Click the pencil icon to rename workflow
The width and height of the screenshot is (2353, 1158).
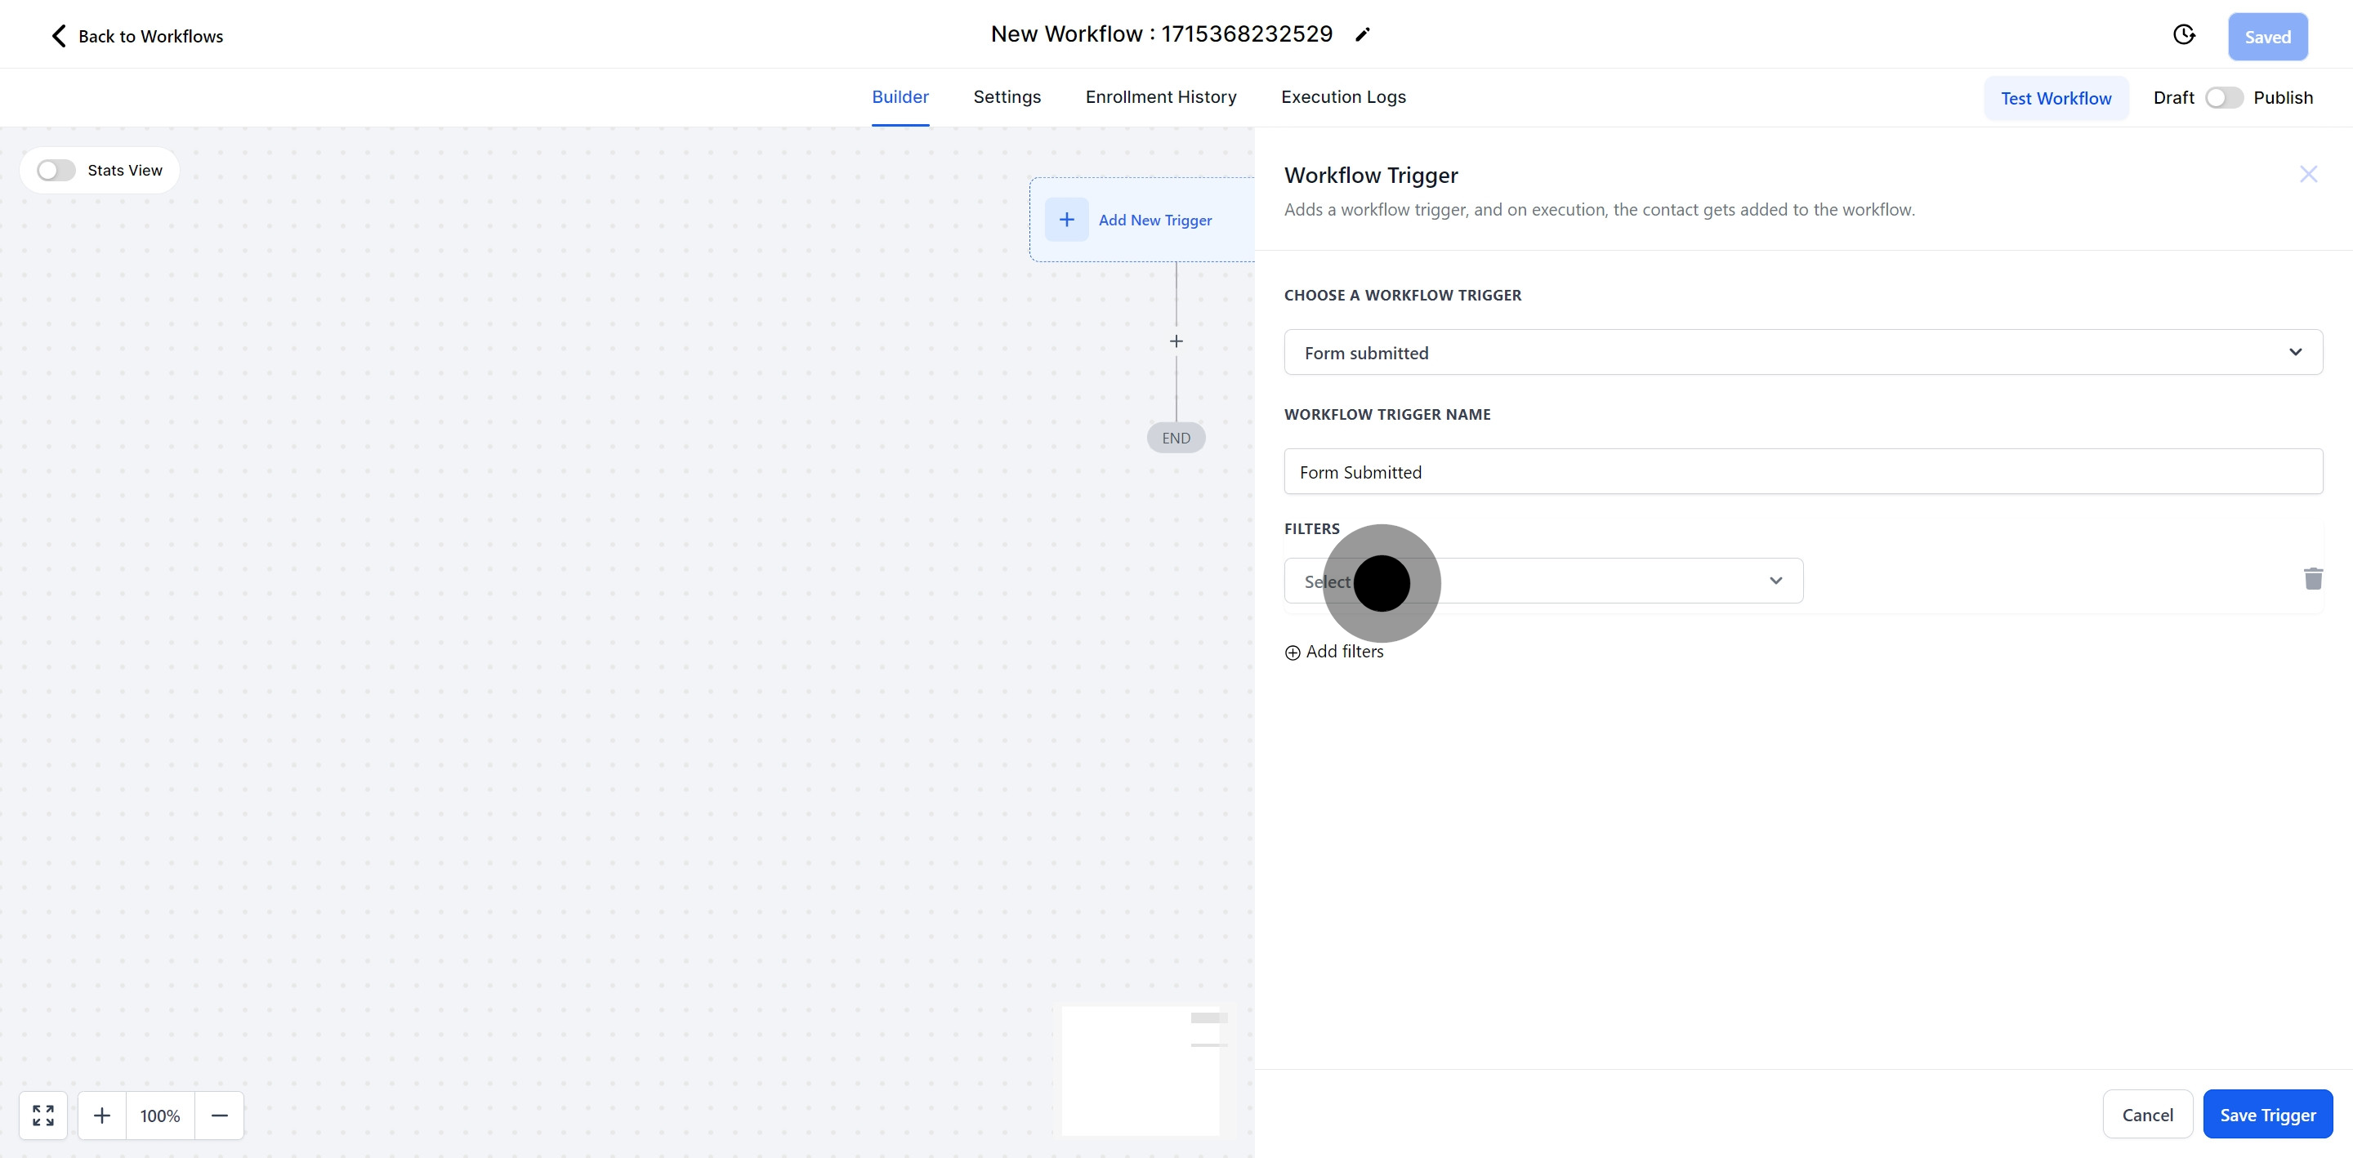coord(1362,34)
